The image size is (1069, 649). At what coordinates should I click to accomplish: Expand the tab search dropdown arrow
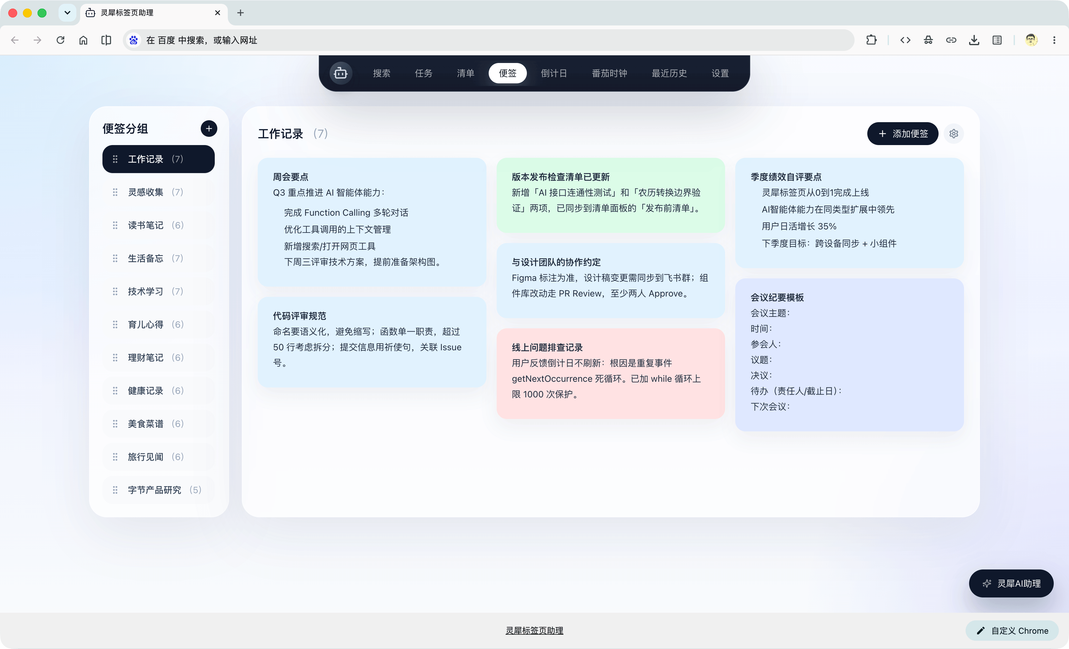click(67, 13)
